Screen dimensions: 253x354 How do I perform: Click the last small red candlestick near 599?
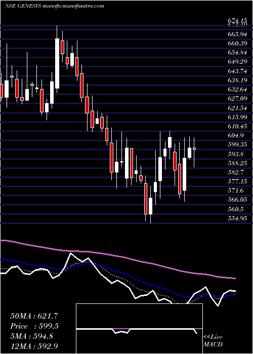pyautogui.click(x=194, y=149)
